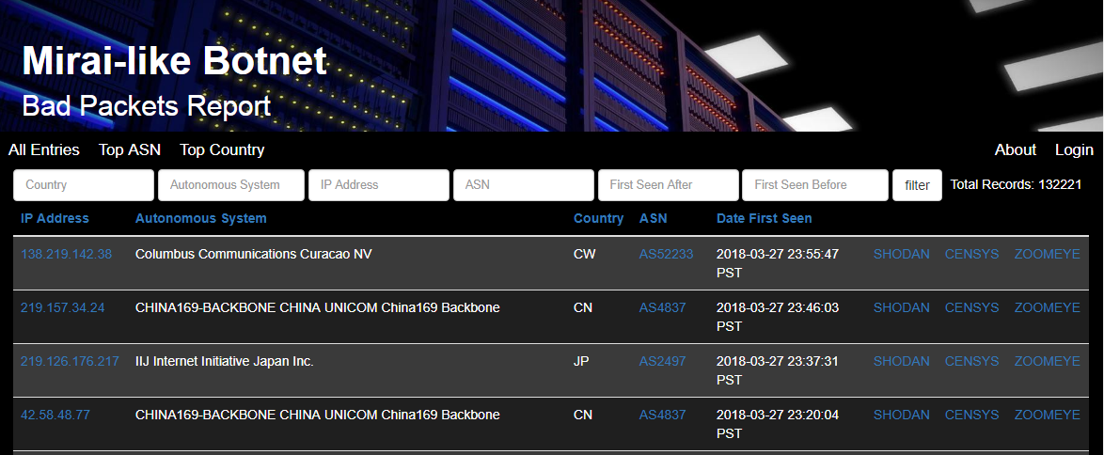Image resolution: width=1104 pixels, height=455 pixels.
Task: Focus the Country filter field
Action: click(83, 185)
